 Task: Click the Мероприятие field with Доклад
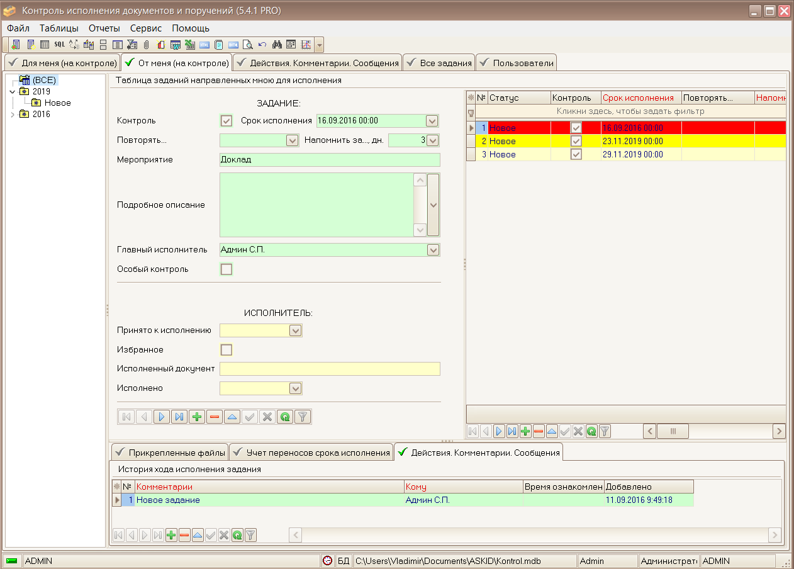(x=330, y=160)
